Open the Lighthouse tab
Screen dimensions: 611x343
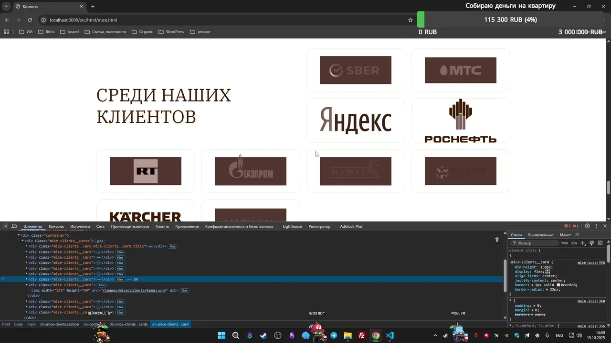[x=292, y=226]
